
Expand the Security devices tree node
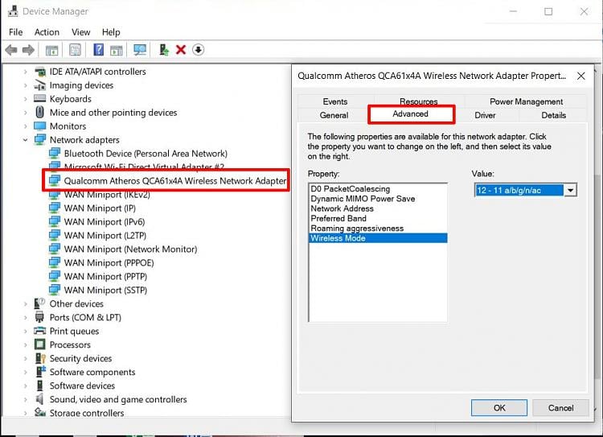26,358
